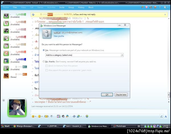Open the colorful backgrounds icon in chat toolbar
The image size is (171, 134).
click(58, 116)
